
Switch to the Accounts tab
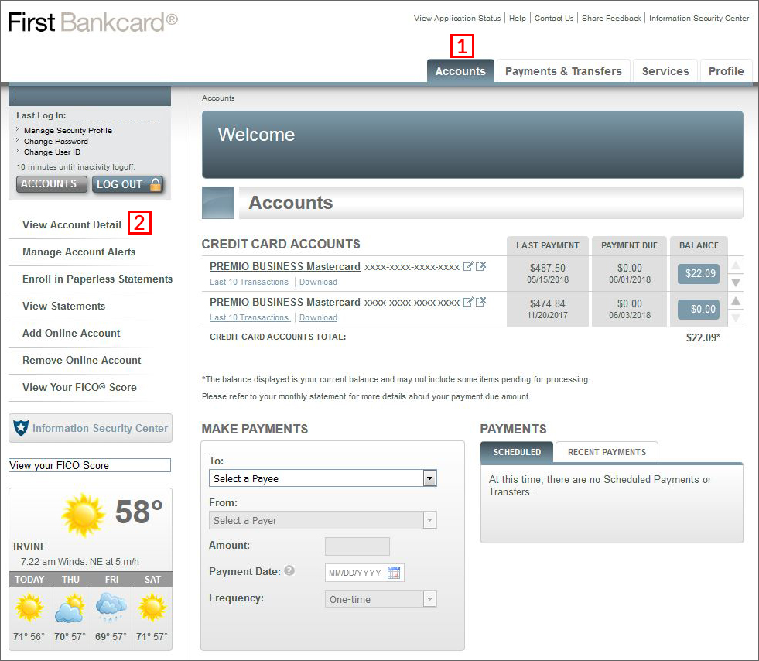point(460,71)
